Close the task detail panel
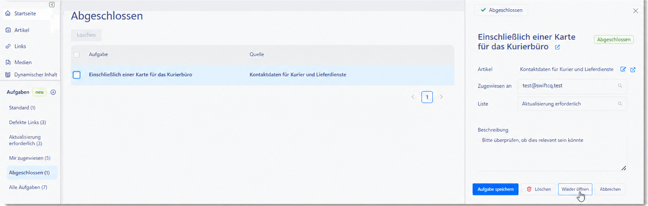 (x=636, y=11)
